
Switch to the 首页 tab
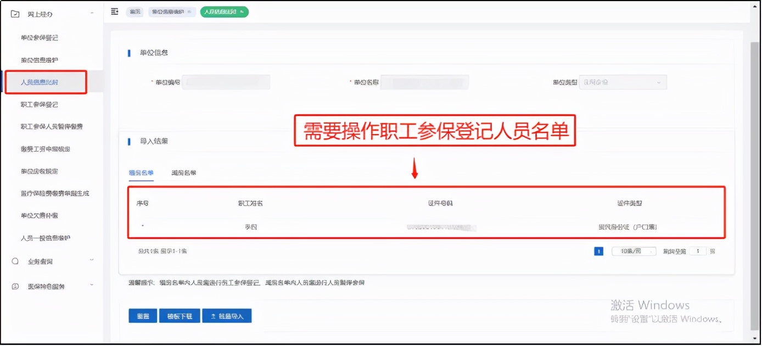135,11
